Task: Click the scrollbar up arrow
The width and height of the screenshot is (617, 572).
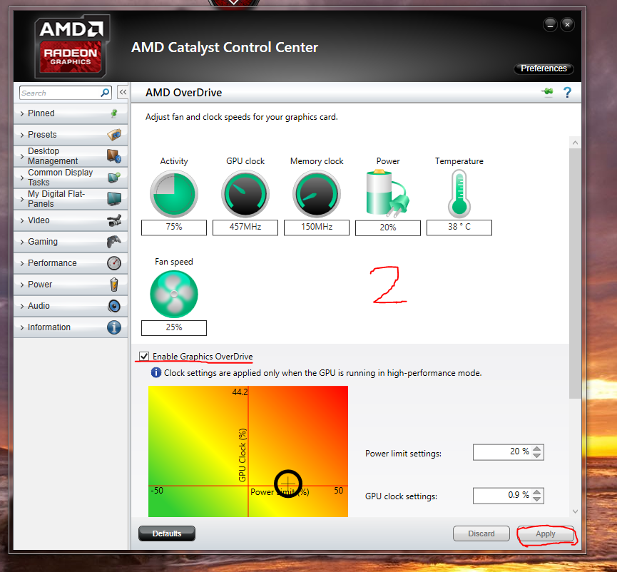Action: pyautogui.click(x=575, y=143)
